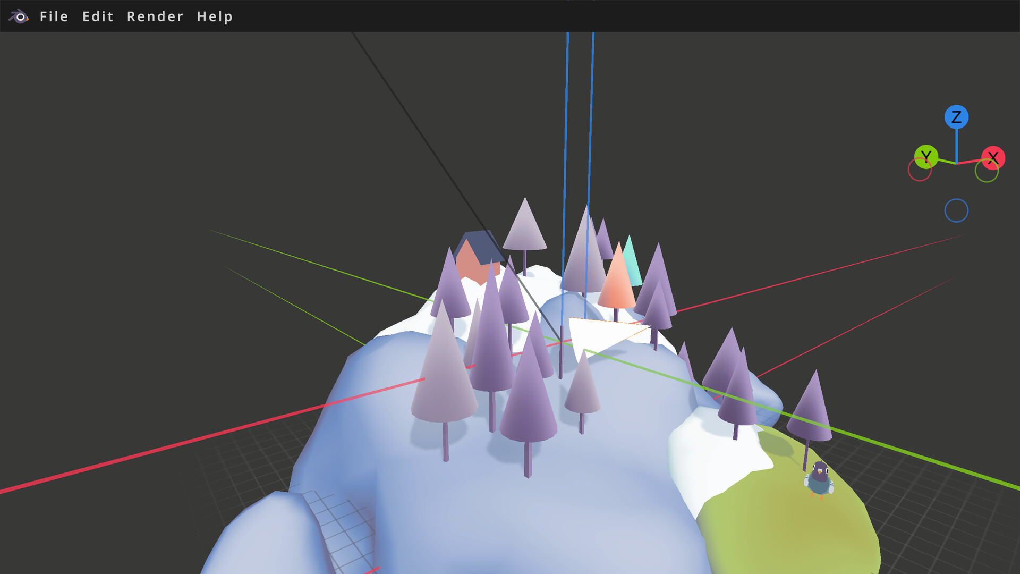Select the teal cone tree
This screenshot has width=1020, height=574.
[631, 260]
